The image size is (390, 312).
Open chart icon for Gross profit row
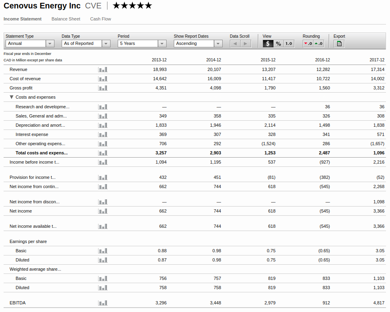[103, 88]
